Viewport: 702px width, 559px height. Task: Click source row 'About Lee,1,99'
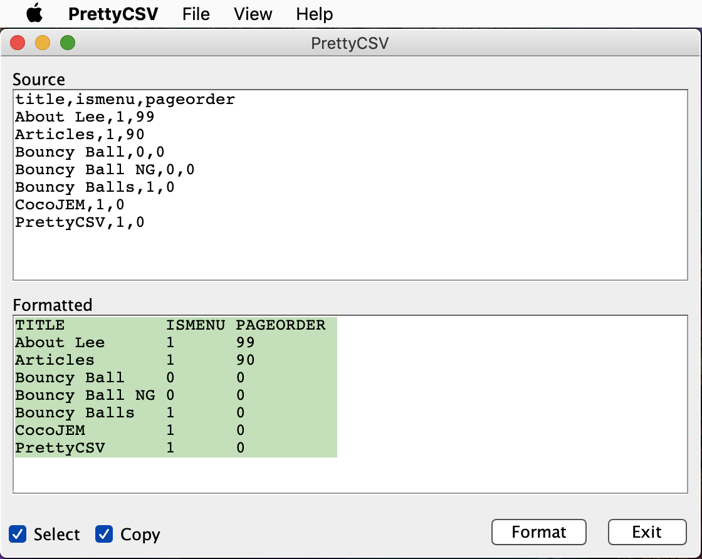85,117
